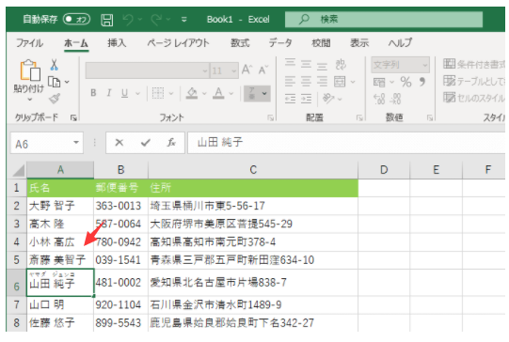Open the 数式 tab
This screenshot has height=342, width=509.
(x=240, y=43)
